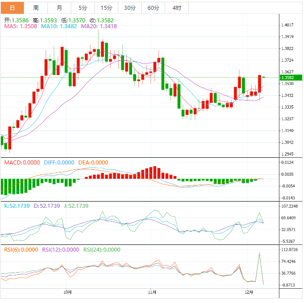304x303 pixels.
Task: Click the RSI(12):0.0000 label
Action: 61,250
